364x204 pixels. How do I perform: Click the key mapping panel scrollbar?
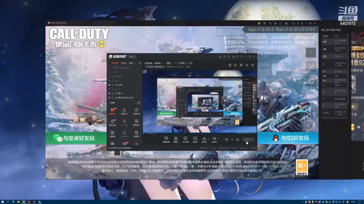point(348,69)
